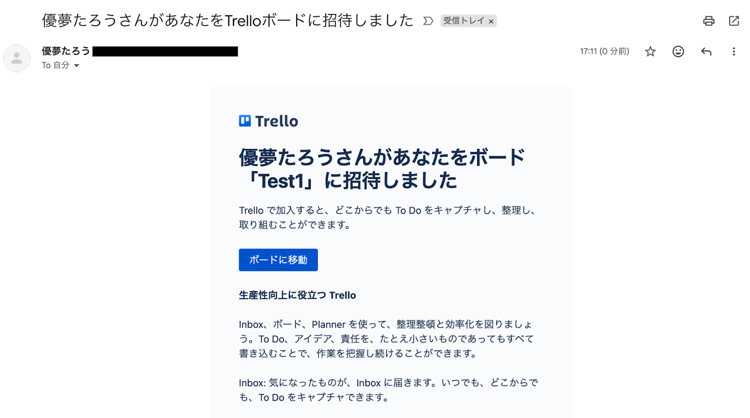750x418 pixels.
Task: Click the 生産性向上に役立つ Trello heading
Action: click(297, 295)
